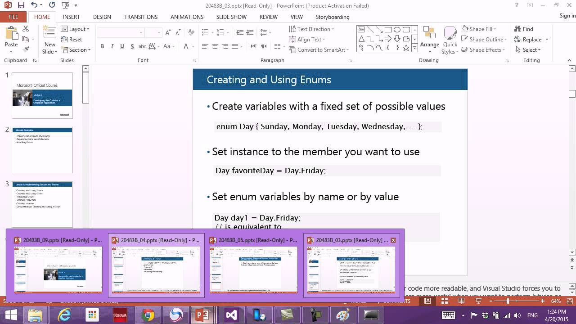Toggle Bold formatting

[x=102, y=46]
